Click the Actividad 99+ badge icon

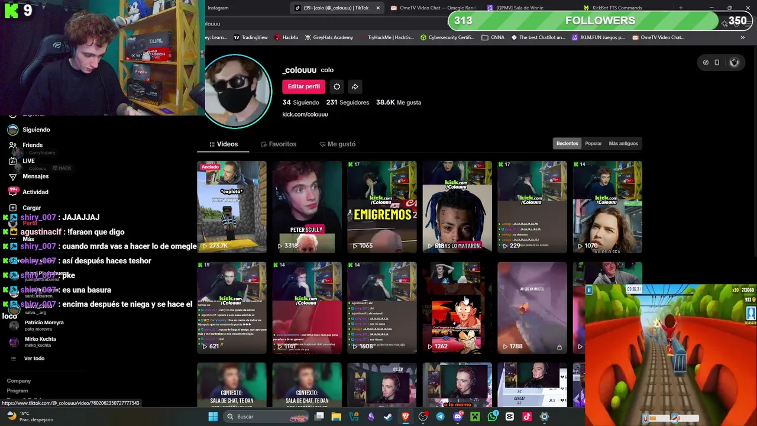(12, 191)
